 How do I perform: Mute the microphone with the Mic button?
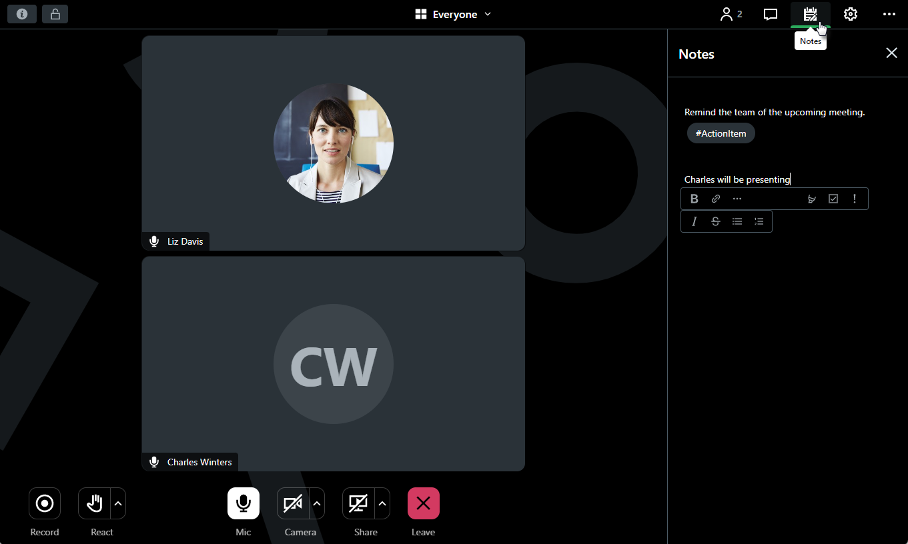coord(244,503)
